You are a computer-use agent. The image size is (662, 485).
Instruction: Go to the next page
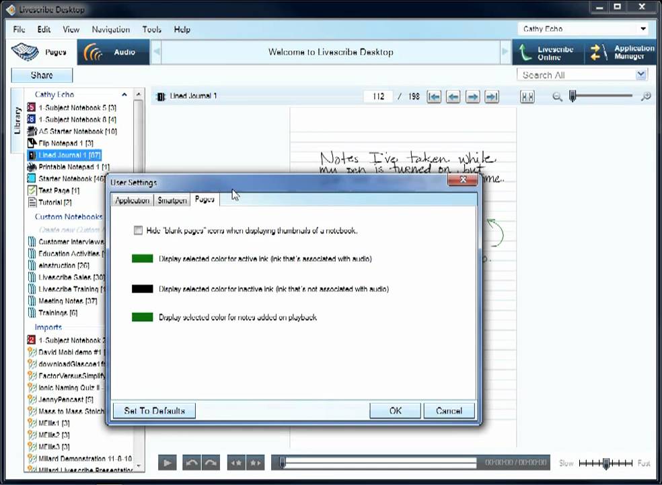[472, 97]
